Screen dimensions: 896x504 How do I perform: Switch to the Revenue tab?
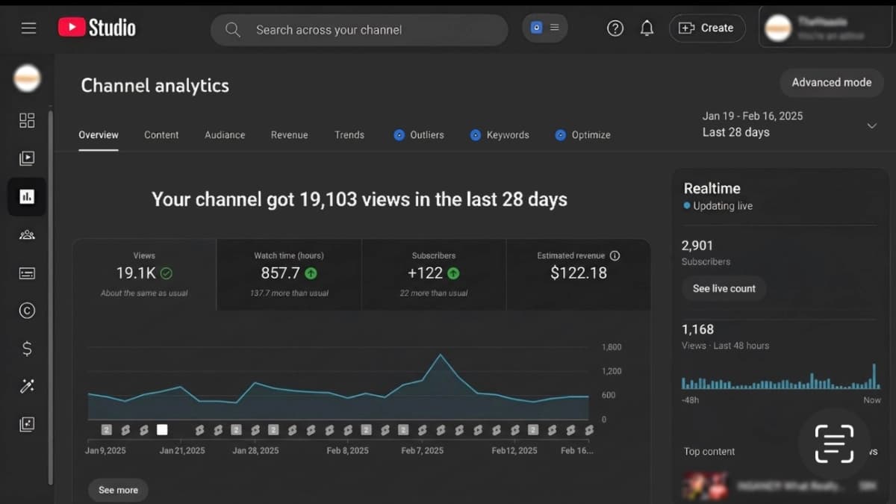coord(289,135)
